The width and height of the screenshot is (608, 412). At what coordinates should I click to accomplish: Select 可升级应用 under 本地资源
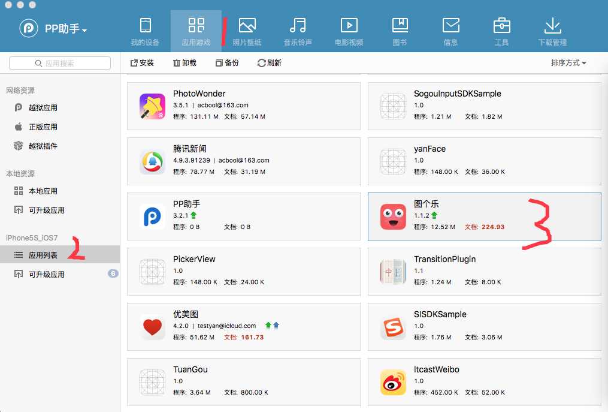pos(47,210)
